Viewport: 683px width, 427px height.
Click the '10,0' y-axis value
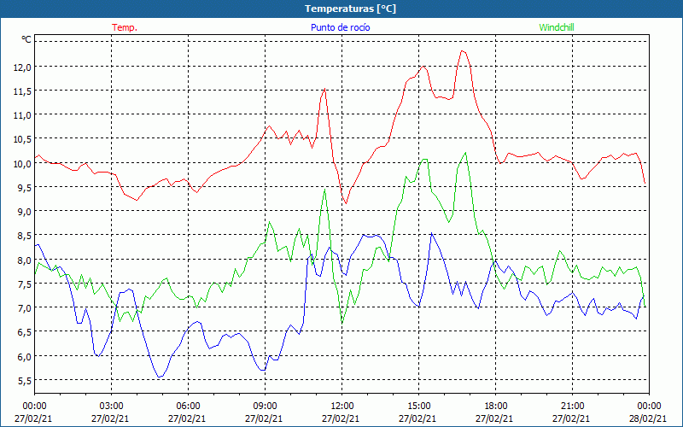click(x=22, y=164)
